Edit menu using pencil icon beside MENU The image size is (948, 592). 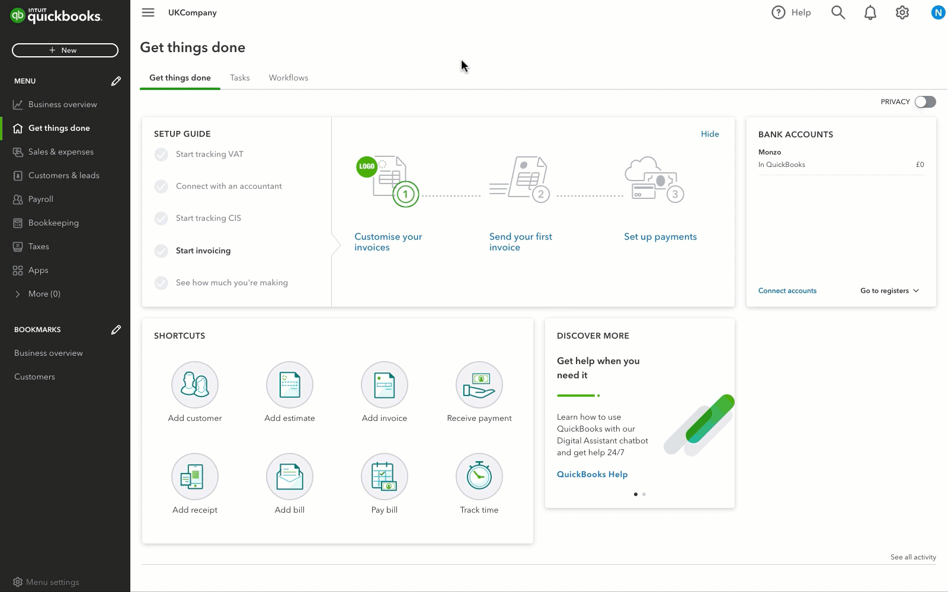pyautogui.click(x=116, y=81)
